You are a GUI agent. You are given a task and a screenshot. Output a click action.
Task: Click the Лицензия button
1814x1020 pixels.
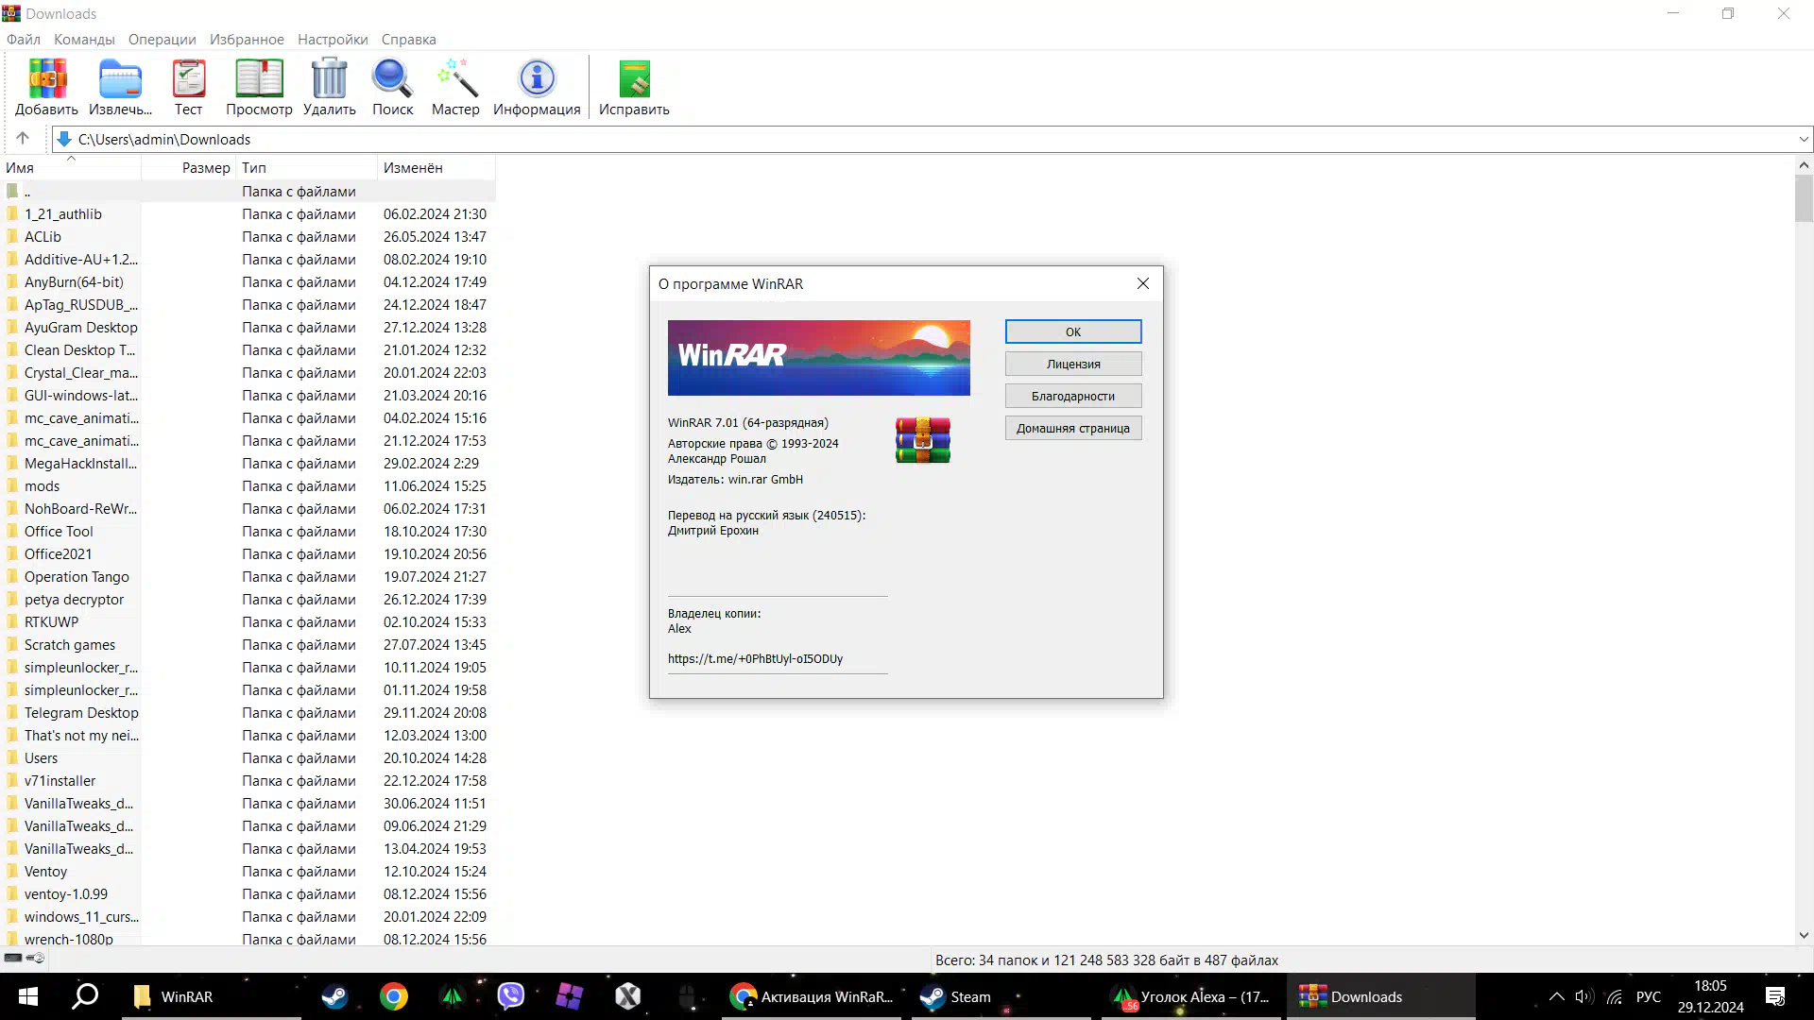point(1073,364)
